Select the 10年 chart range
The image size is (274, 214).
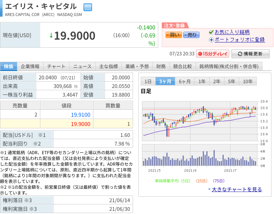[x=248, y=81]
